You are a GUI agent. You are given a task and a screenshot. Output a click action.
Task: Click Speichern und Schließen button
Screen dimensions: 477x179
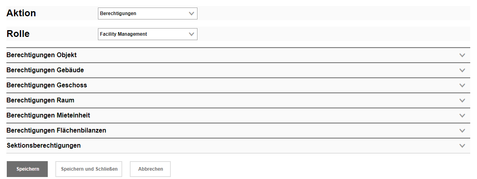[89, 169]
